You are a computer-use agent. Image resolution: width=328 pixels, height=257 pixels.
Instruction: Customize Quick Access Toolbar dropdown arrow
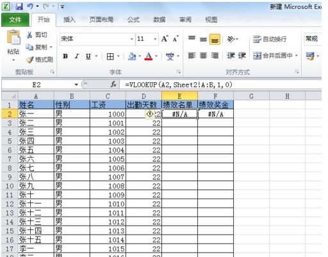[x=62, y=7]
